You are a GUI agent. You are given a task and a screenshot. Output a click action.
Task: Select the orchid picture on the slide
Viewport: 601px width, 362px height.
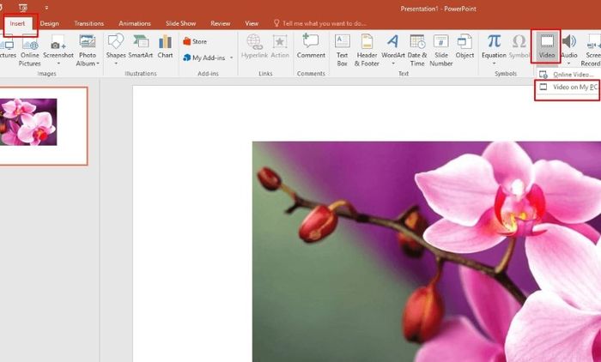click(x=426, y=251)
